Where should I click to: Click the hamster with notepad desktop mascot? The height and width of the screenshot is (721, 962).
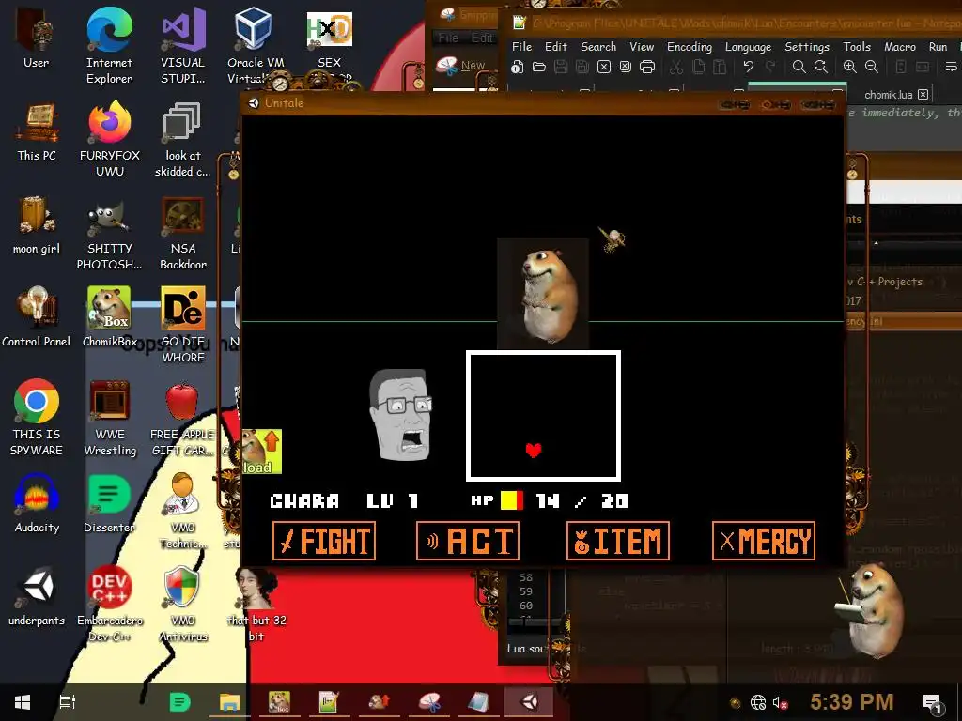coord(869,609)
